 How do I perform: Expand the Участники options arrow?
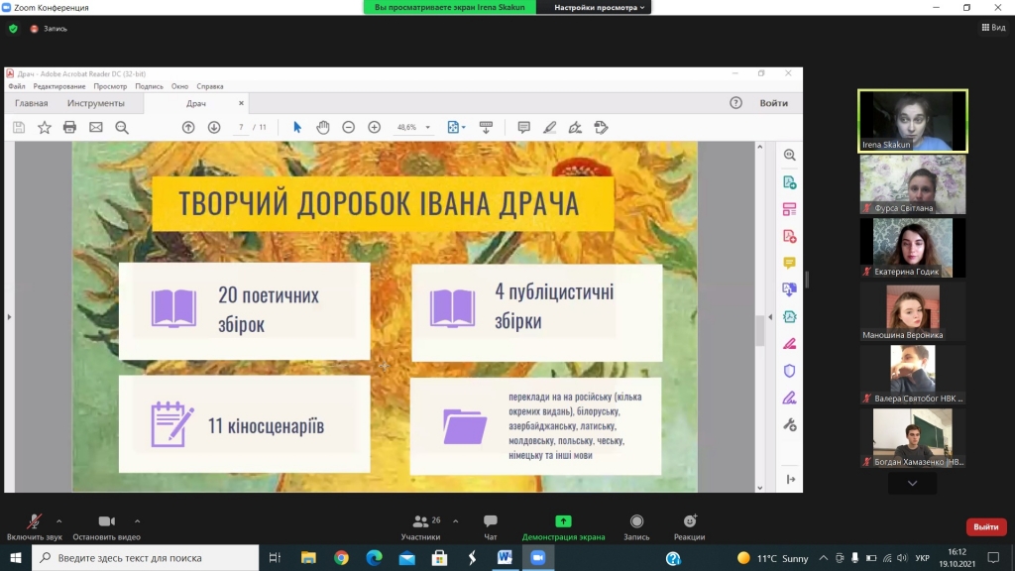(x=456, y=521)
